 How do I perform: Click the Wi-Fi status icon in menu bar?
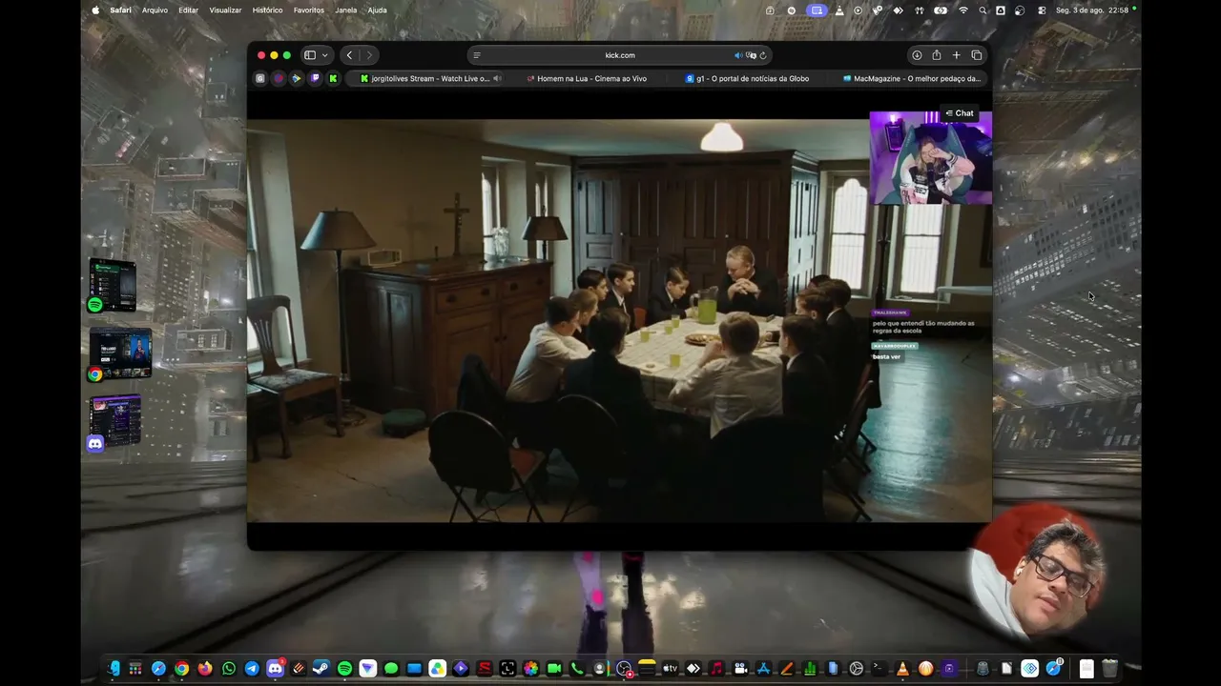963,10
